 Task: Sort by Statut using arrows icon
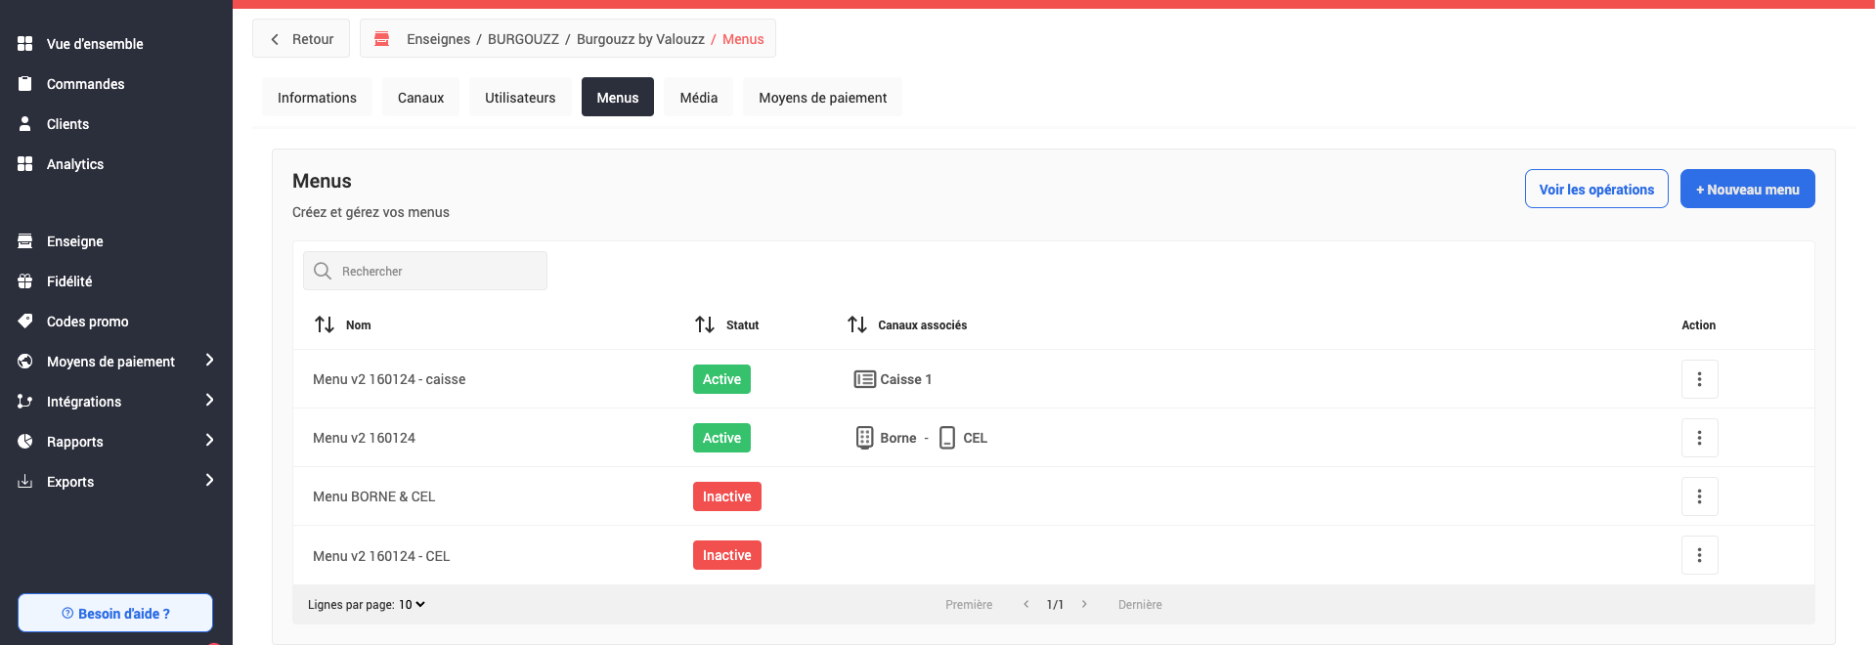point(705,324)
